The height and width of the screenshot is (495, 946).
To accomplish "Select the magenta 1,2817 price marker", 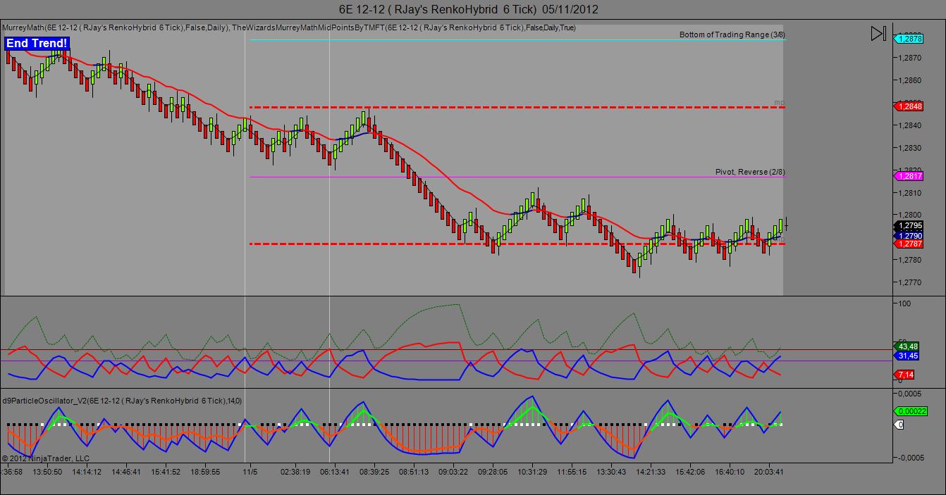I will (x=909, y=177).
